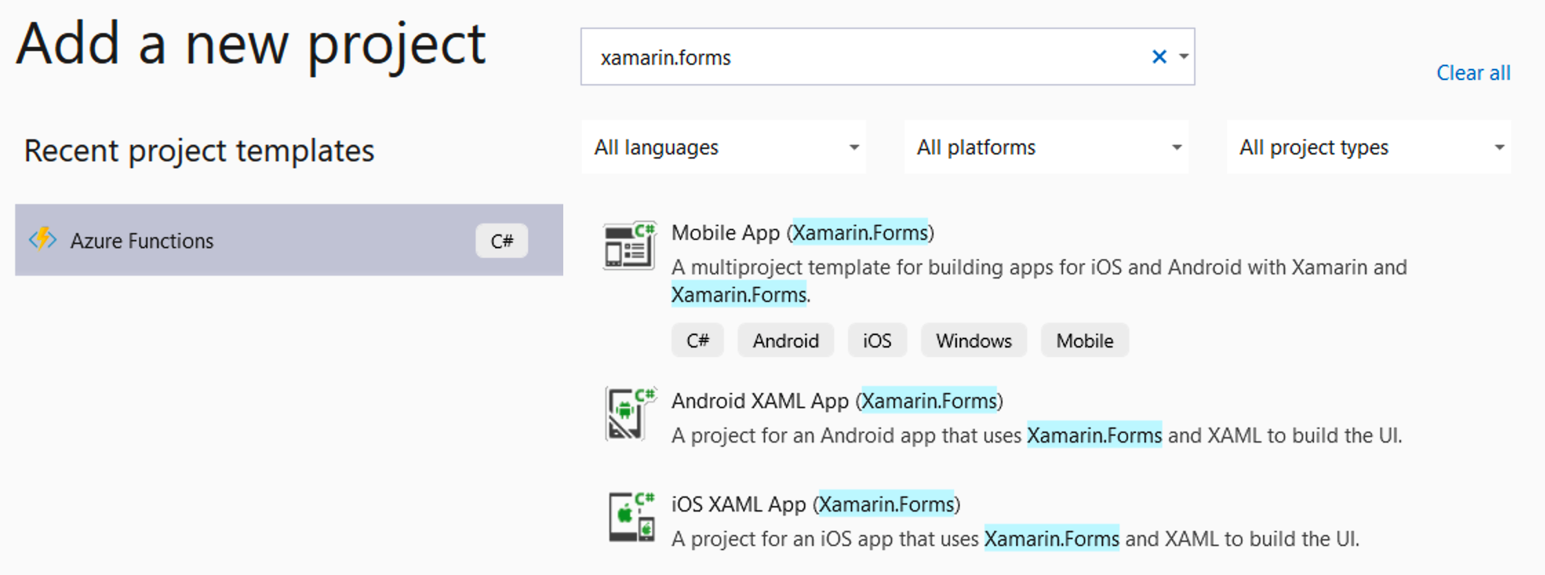
Task: Click the Mobile App template icon
Action: coord(629,246)
